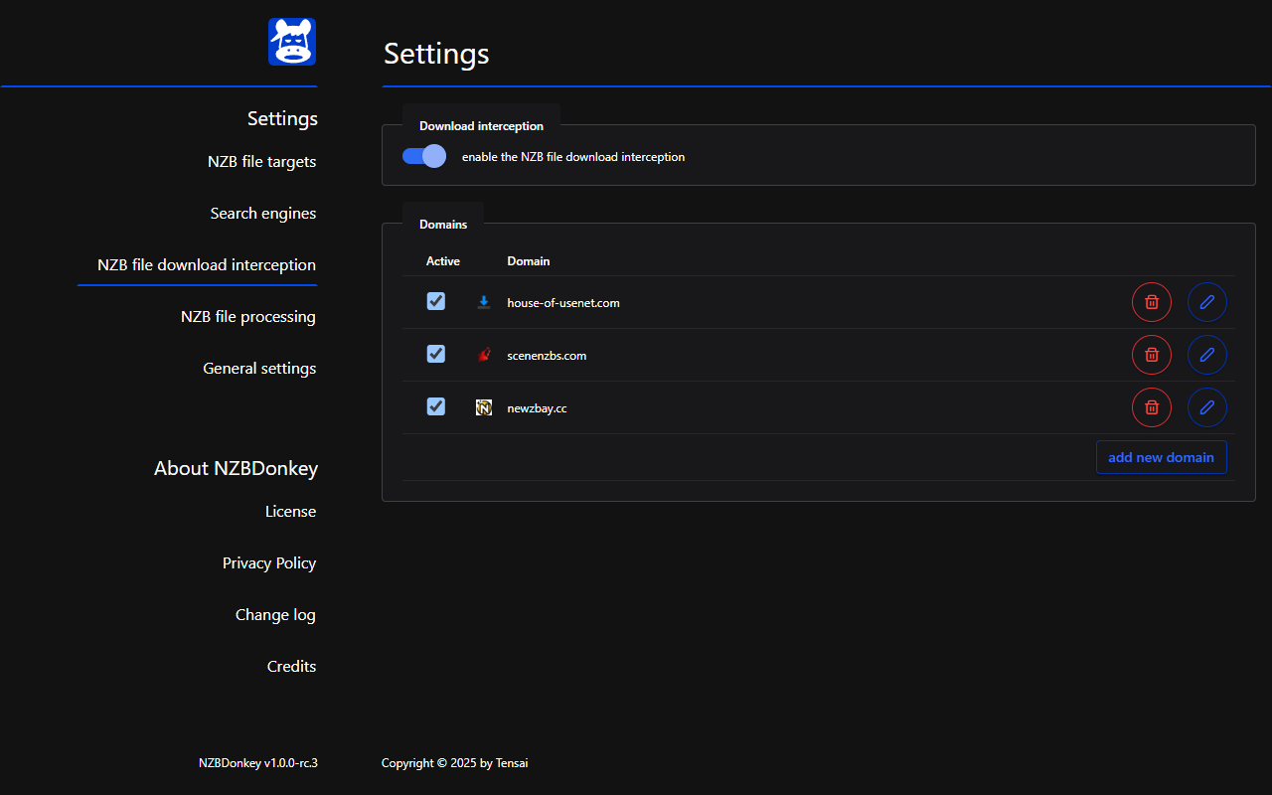Image resolution: width=1272 pixels, height=795 pixels.
Task: Delete the house-of-usenet.com domain
Action: [x=1151, y=302]
